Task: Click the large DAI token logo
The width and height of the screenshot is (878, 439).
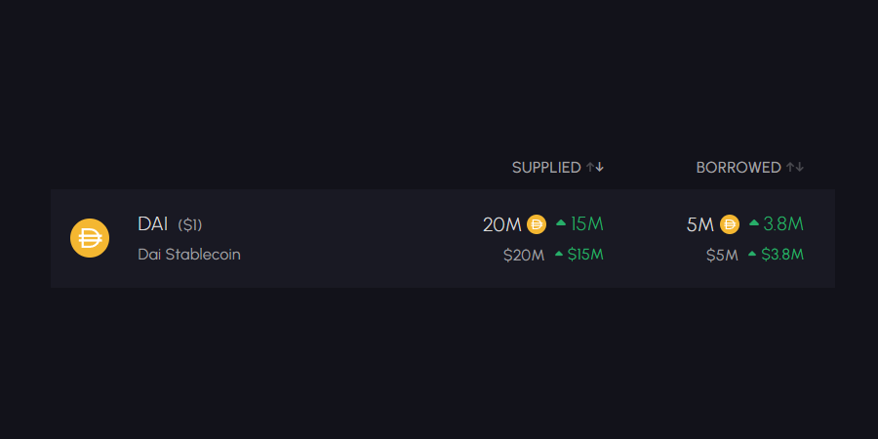Action: (90, 238)
